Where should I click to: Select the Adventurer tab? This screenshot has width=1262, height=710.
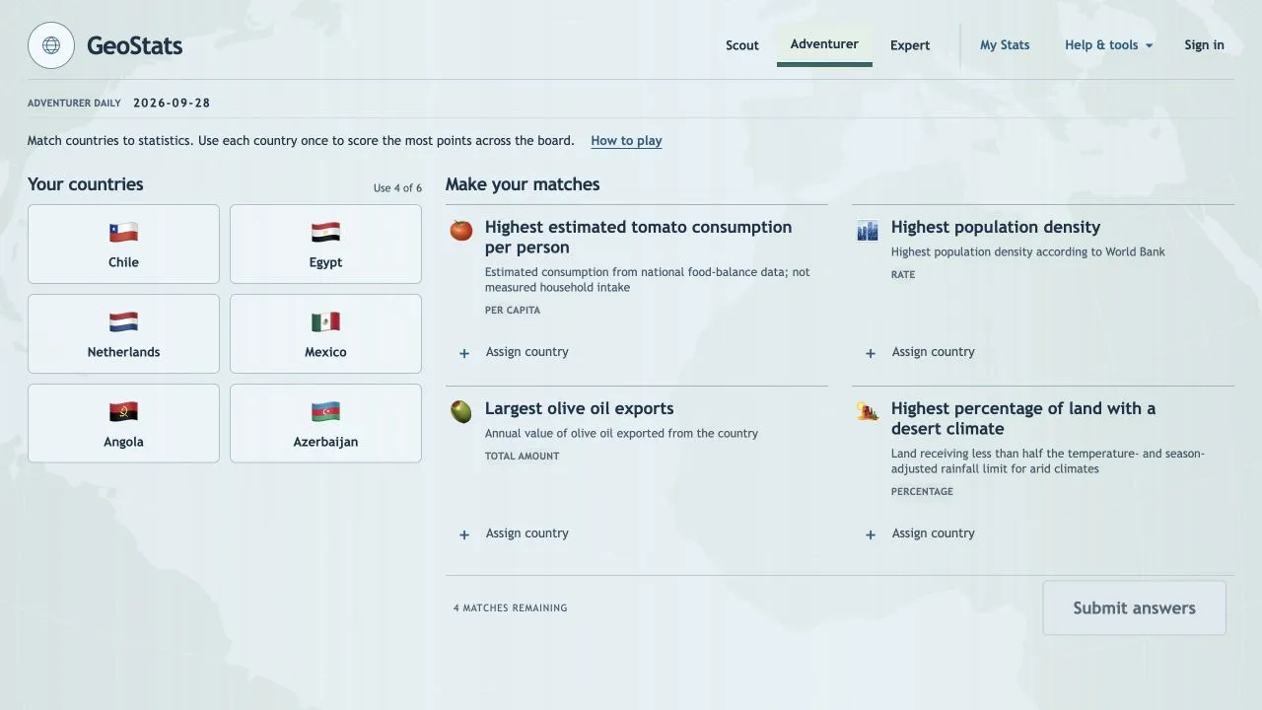tap(824, 44)
